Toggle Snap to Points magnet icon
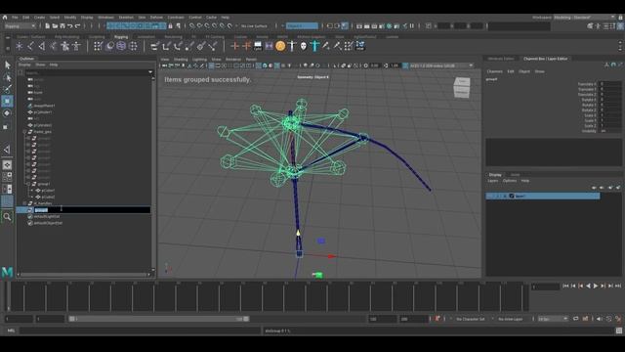 click(x=207, y=26)
